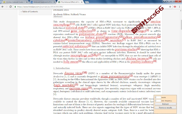
Task: Click the 'Abstract' heading
Action: [58, 17]
